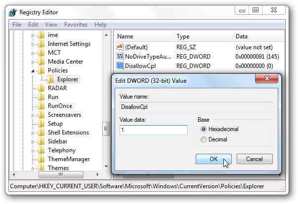Select the ThemeManager key label
This screenshot has width=298, height=204.
coord(69,159)
